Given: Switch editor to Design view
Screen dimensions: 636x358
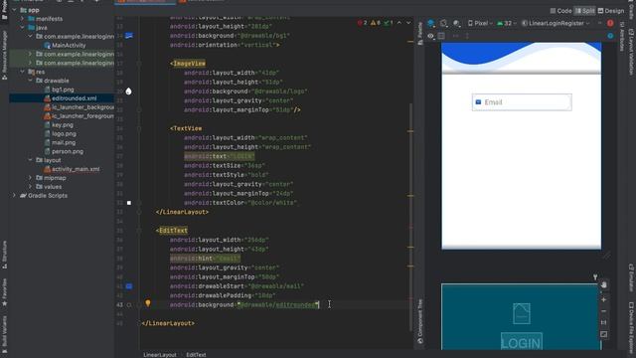Looking at the screenshot, I should [611, 11].
